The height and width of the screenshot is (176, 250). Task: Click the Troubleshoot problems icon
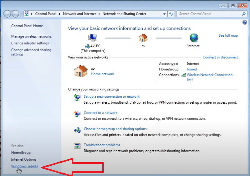77,146
